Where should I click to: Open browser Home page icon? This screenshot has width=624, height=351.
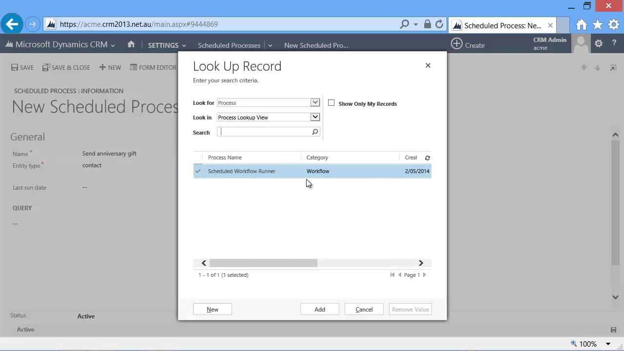tap(581, 25)
